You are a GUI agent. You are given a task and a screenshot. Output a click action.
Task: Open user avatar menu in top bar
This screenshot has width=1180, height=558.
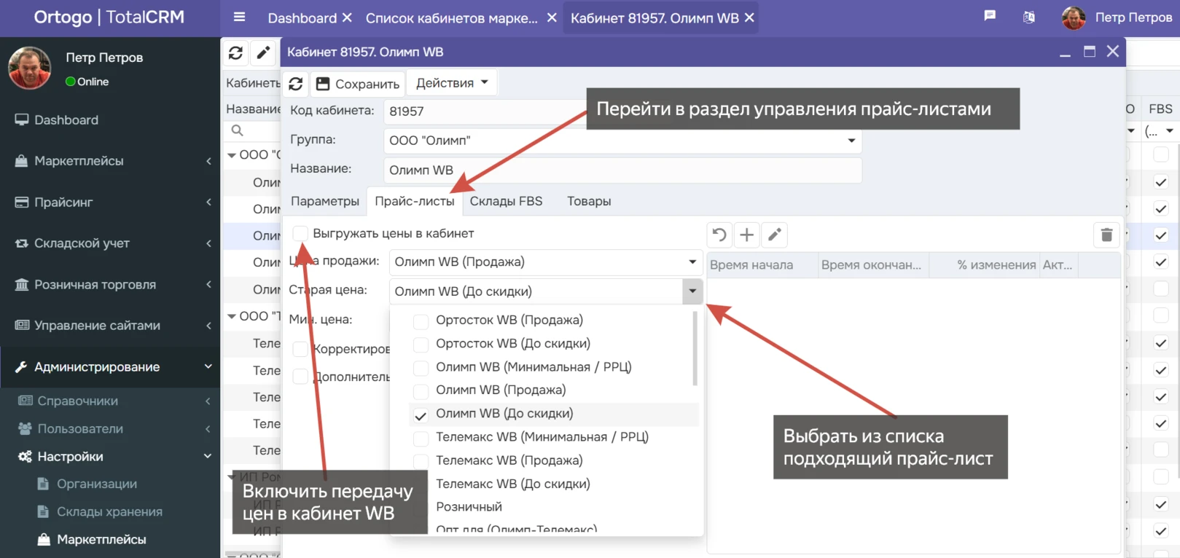click(1074, 17)
